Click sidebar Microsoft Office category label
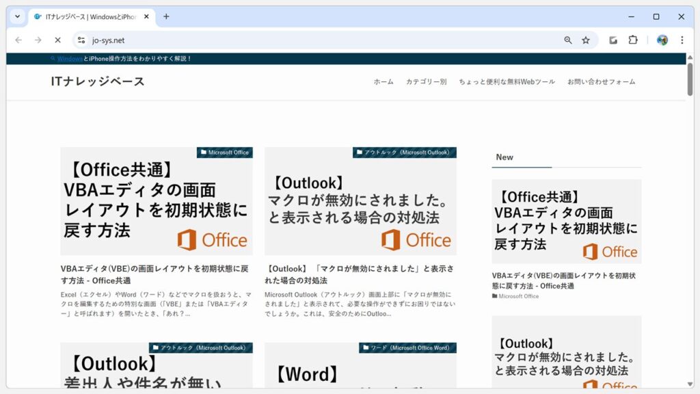 point(515,296)
